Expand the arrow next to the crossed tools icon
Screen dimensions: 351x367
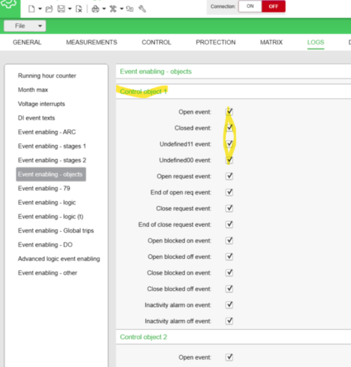point(121,9)
